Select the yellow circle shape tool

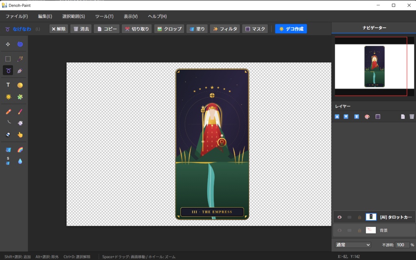coord(20,85)
